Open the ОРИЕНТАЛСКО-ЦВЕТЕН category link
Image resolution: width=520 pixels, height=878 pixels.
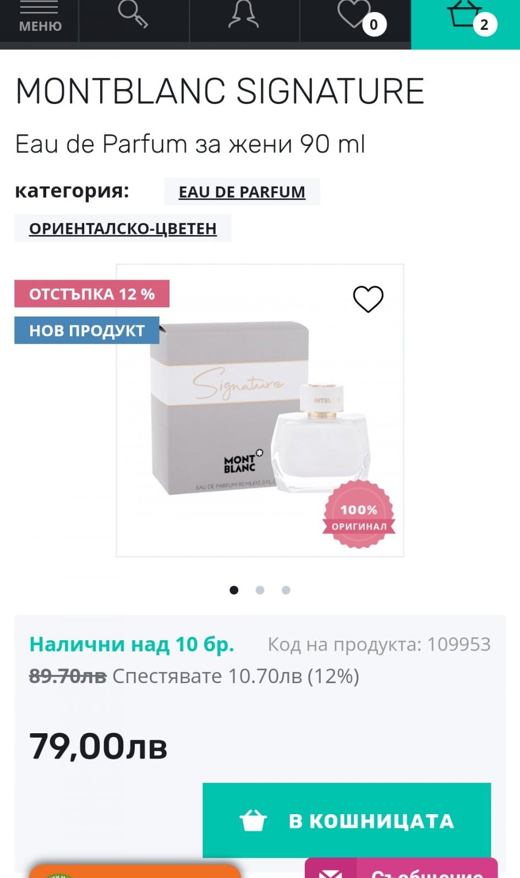coord(123,228)
